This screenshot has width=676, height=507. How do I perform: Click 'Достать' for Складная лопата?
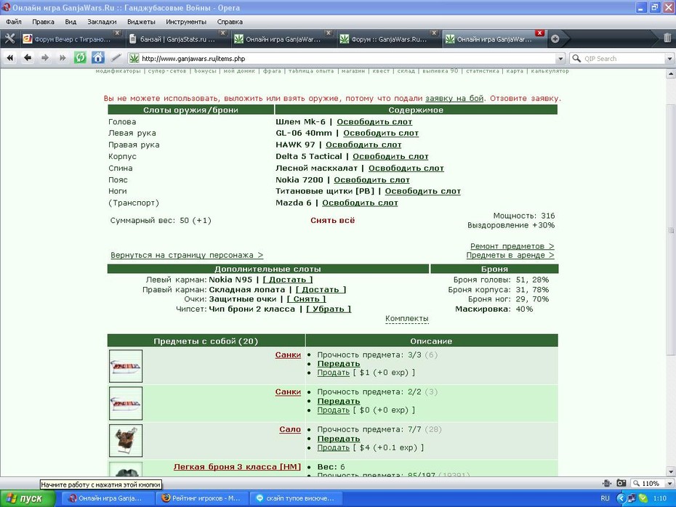point(321,290)
